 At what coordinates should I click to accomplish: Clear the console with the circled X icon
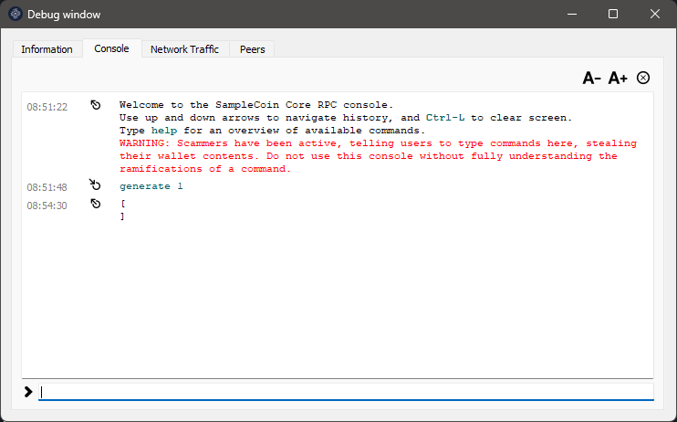coord(643,79)
